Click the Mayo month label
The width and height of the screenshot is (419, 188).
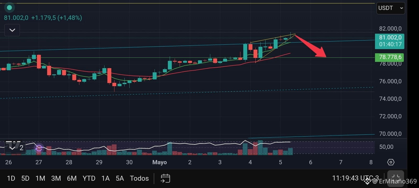coord(159,162)
